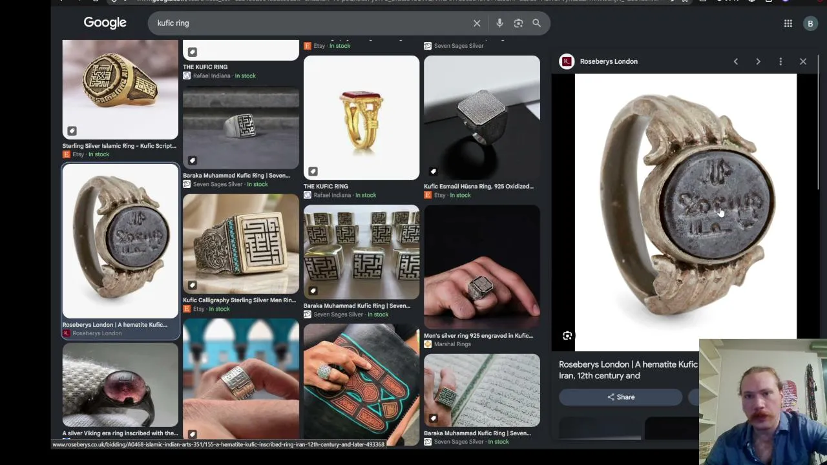The width and height of the screenshot is (827, 465).
Task: Open caption 'Kufic Esmaül Hüsna Ring, 925 Oxidized...'
Action: 479,187
